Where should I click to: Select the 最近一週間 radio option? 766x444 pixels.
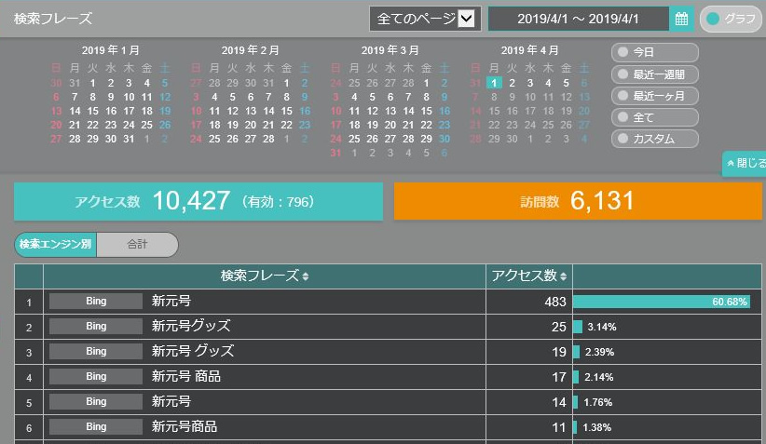(654, 74)
